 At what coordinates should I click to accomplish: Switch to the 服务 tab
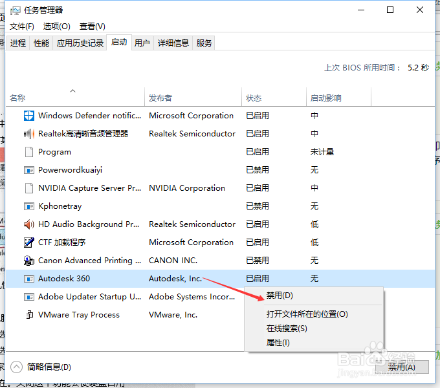(204, 43)
